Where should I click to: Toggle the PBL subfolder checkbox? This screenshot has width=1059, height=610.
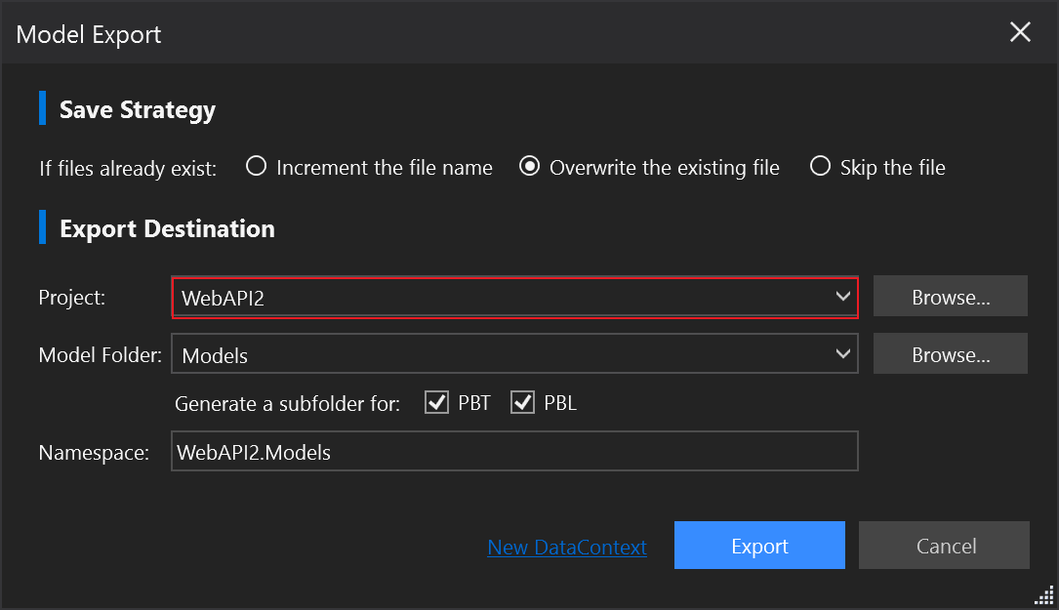click(x=523, y=403)
